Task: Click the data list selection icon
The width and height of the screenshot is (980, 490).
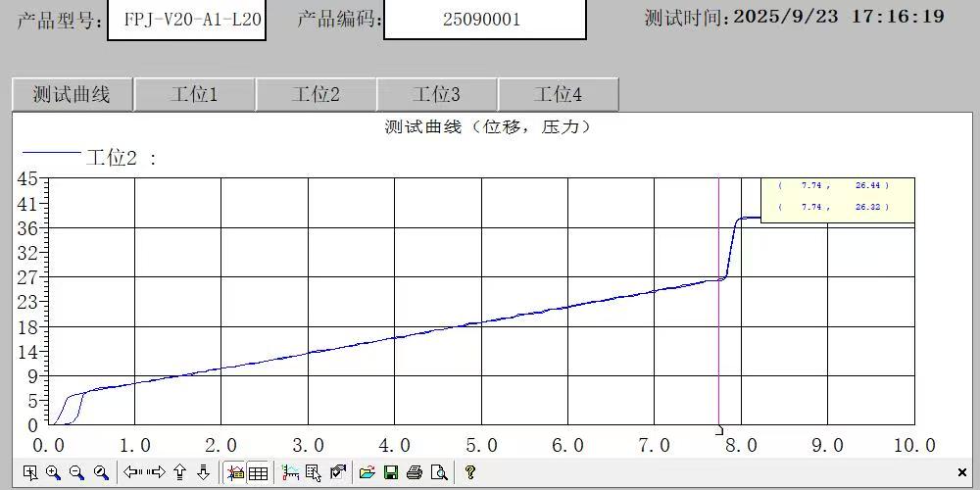Action: (x=314, y=472)
